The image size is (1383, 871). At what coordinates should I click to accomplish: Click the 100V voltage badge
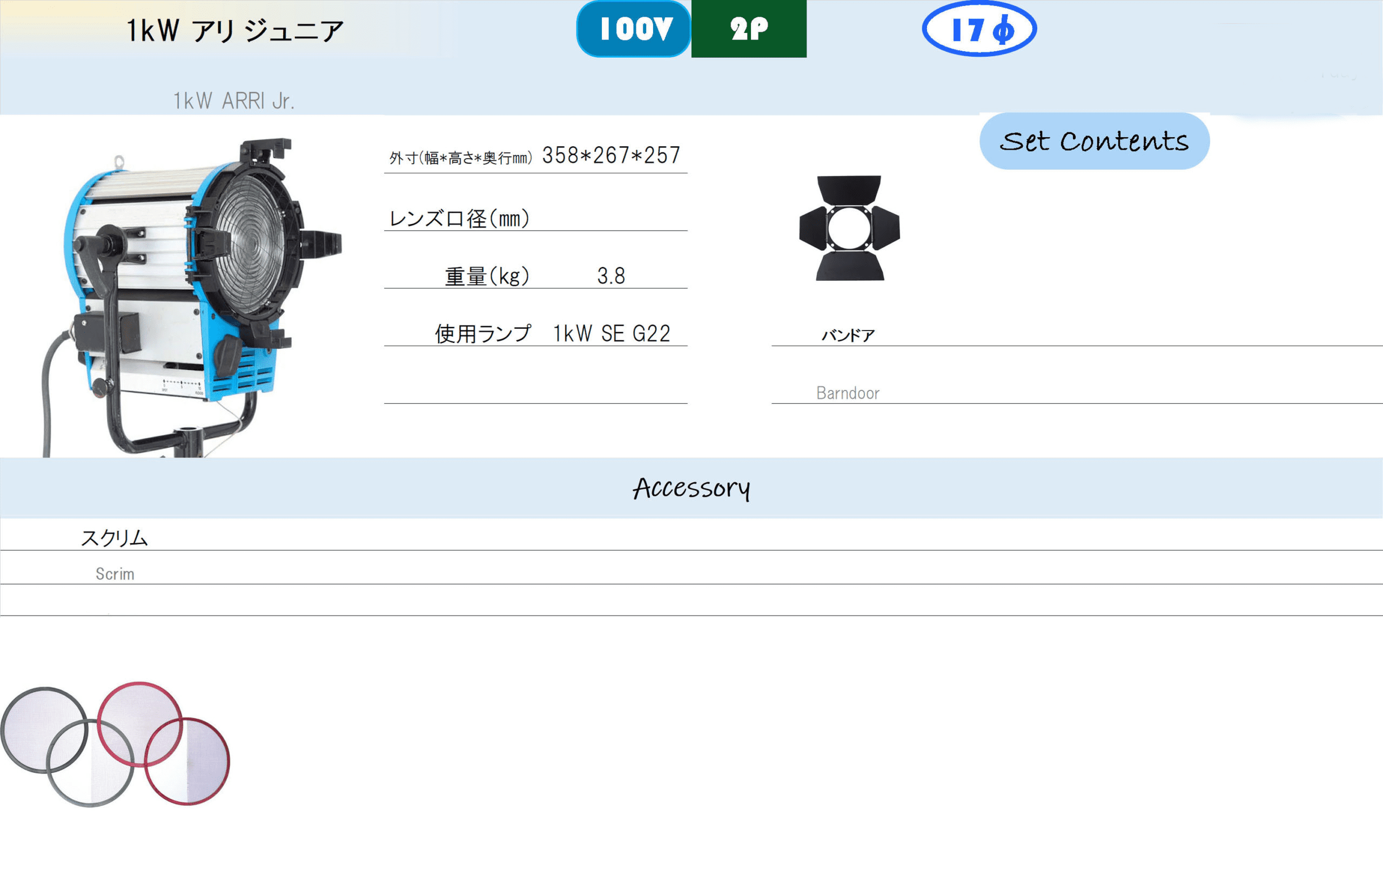(x=634, y=29)
